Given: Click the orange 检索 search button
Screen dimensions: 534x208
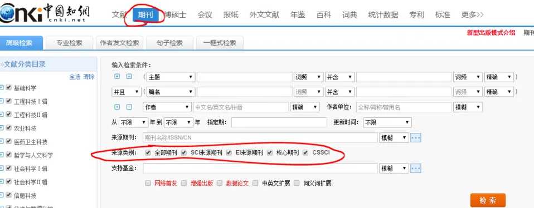Looking at the screenshot, I should click(488, 201).
